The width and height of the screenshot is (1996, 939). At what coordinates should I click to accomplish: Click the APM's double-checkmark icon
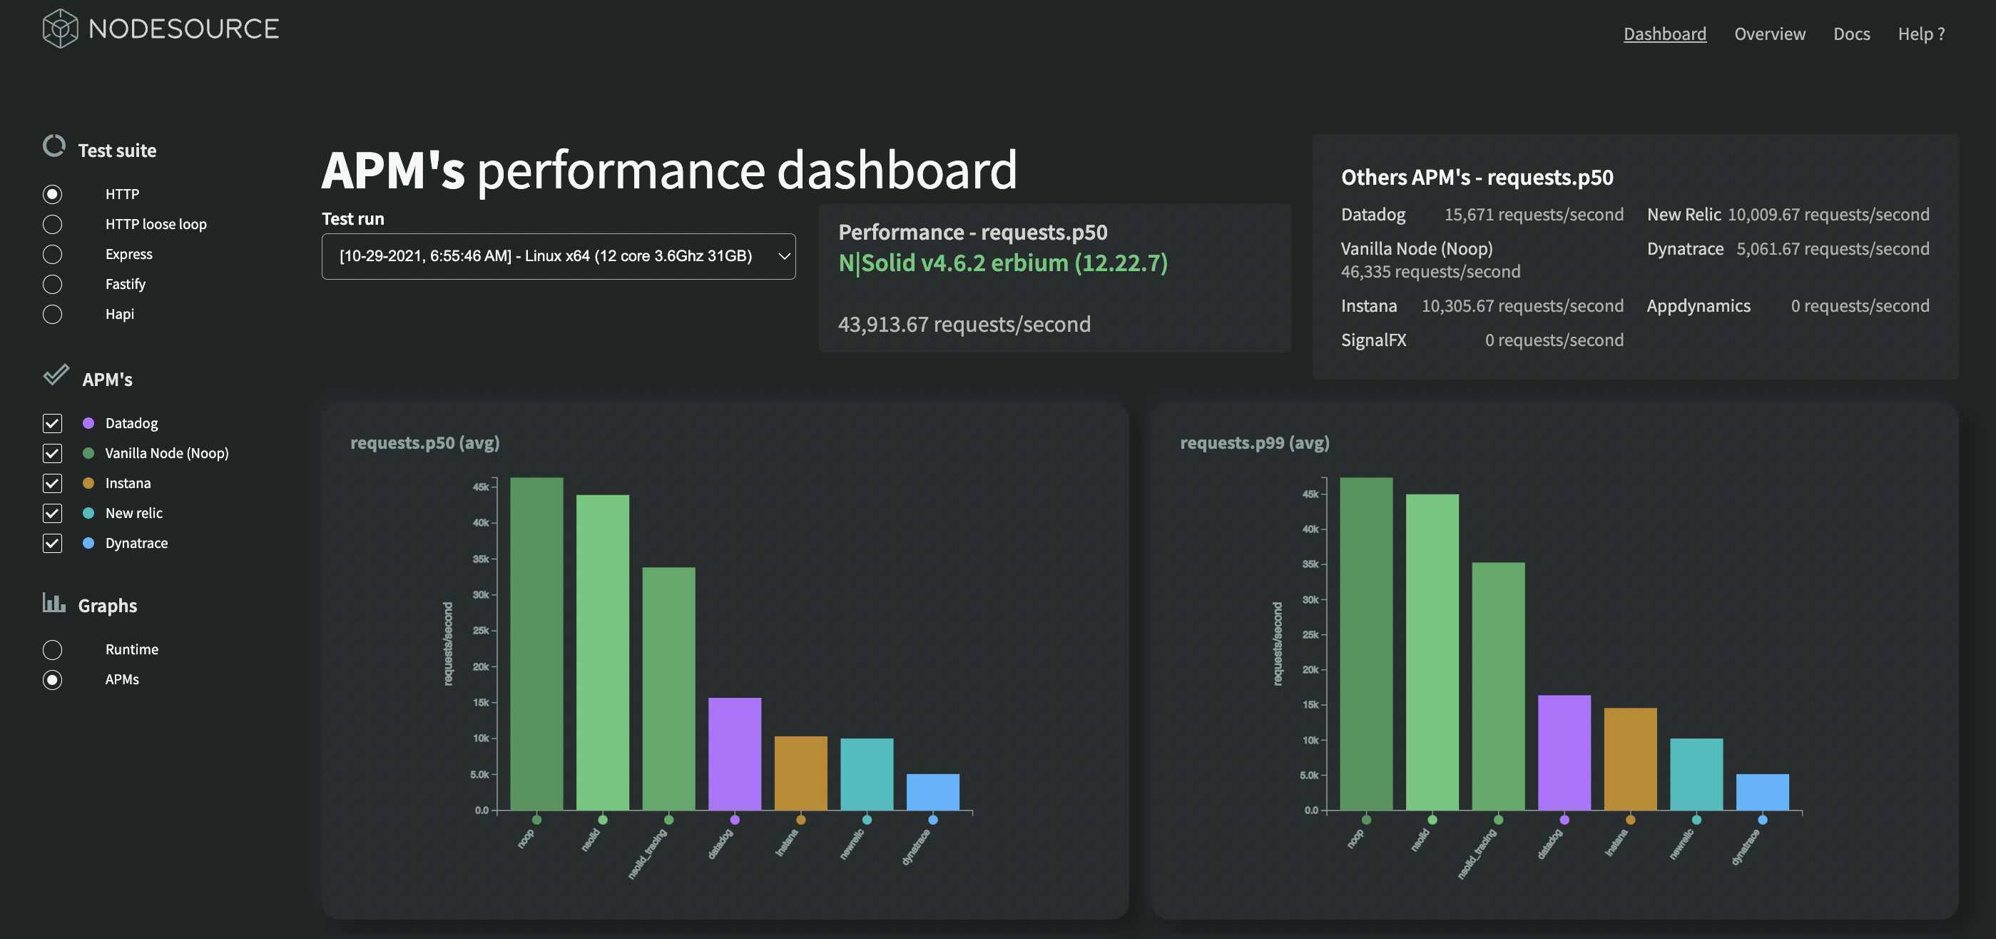[56, 376]
